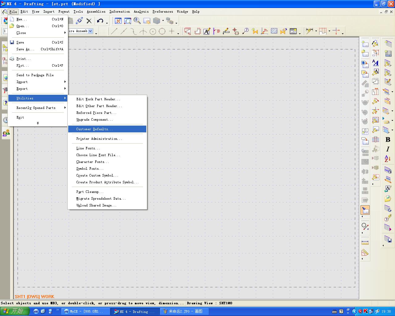Click the Image insert icon in toolbar
This screenshot has width=395, height=316.
pyautogui.click(x=293, y=31)
